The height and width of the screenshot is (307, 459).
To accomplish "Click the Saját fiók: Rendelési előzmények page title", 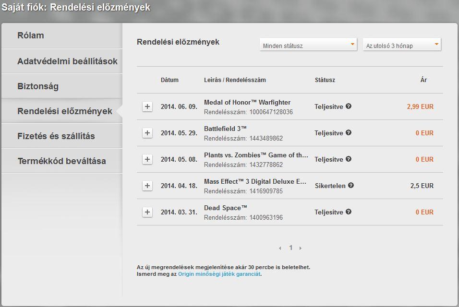I will (x=76, y=7).
